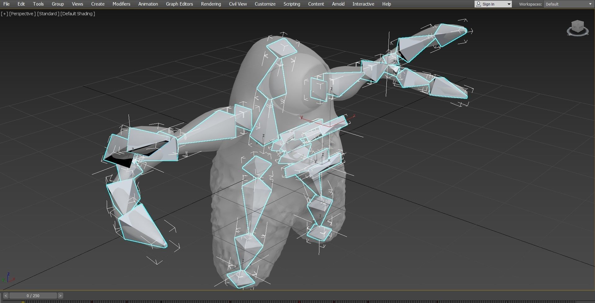
Task: Go to next frame with right arrow
Action: 61,296
